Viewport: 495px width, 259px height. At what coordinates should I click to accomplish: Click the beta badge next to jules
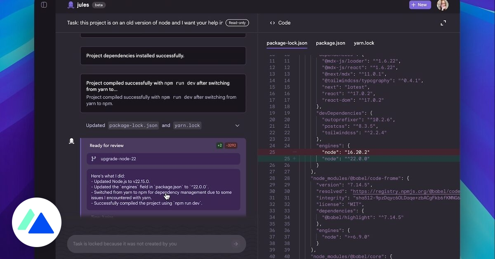pos(99,5)
